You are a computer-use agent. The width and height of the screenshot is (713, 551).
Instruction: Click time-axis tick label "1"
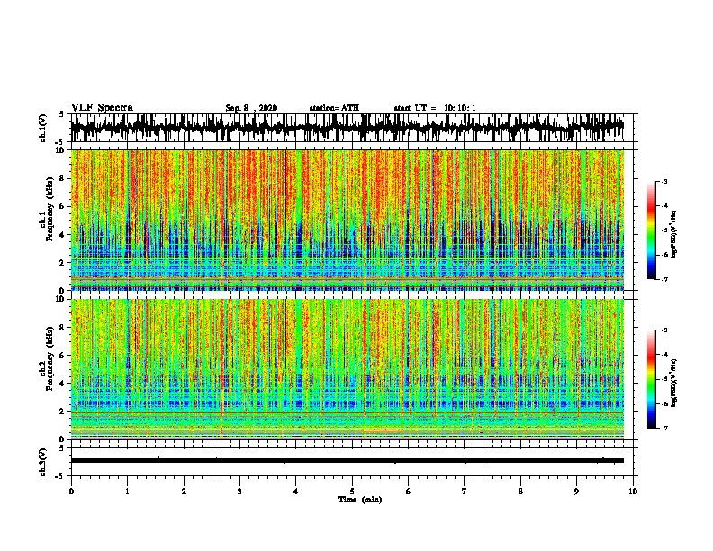(127, 492)
